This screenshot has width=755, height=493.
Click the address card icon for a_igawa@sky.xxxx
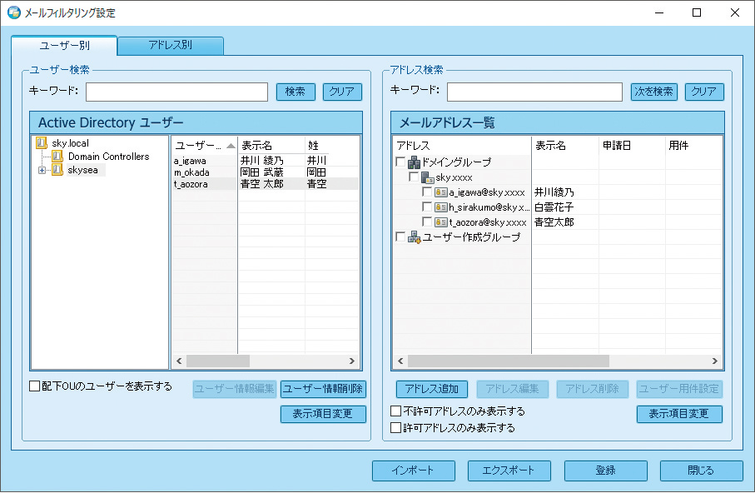[440, 192]
